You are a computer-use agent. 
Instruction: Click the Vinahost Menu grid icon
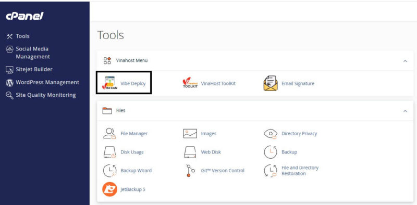[x=107, y=60]
